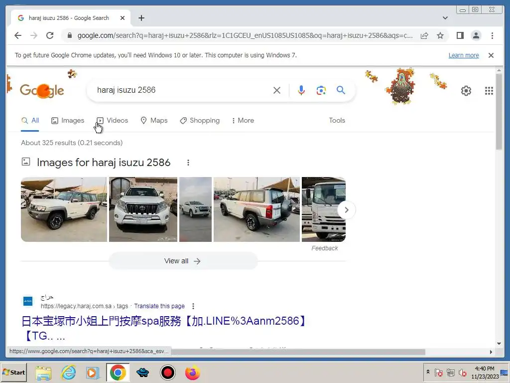This screenshot has width=510, height=383.
Task: Expand the tab search dropdown arrow
Action: pyautogui.click(x=445, y=18)
